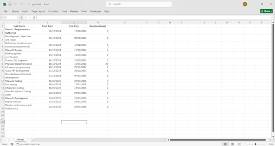Switch to the Home tab
Viewport: 275px width, 146px height.
(x=15, y=11)
